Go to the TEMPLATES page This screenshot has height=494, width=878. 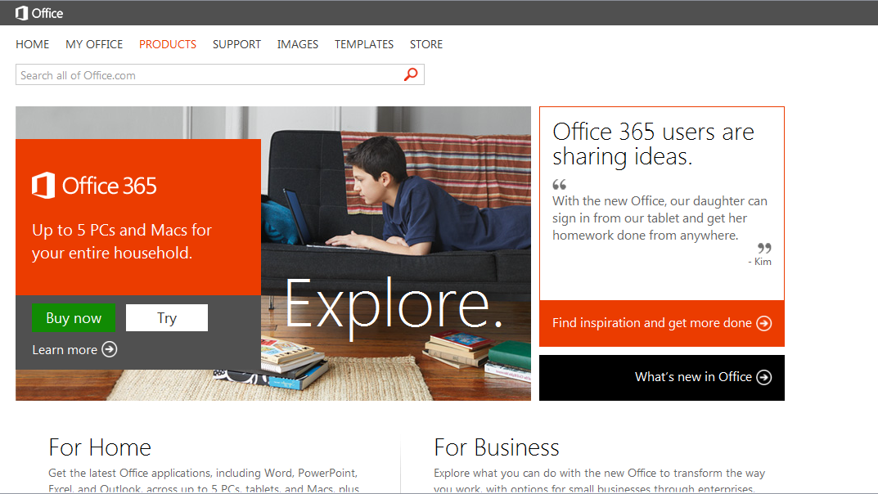click(x=364, y=44)
